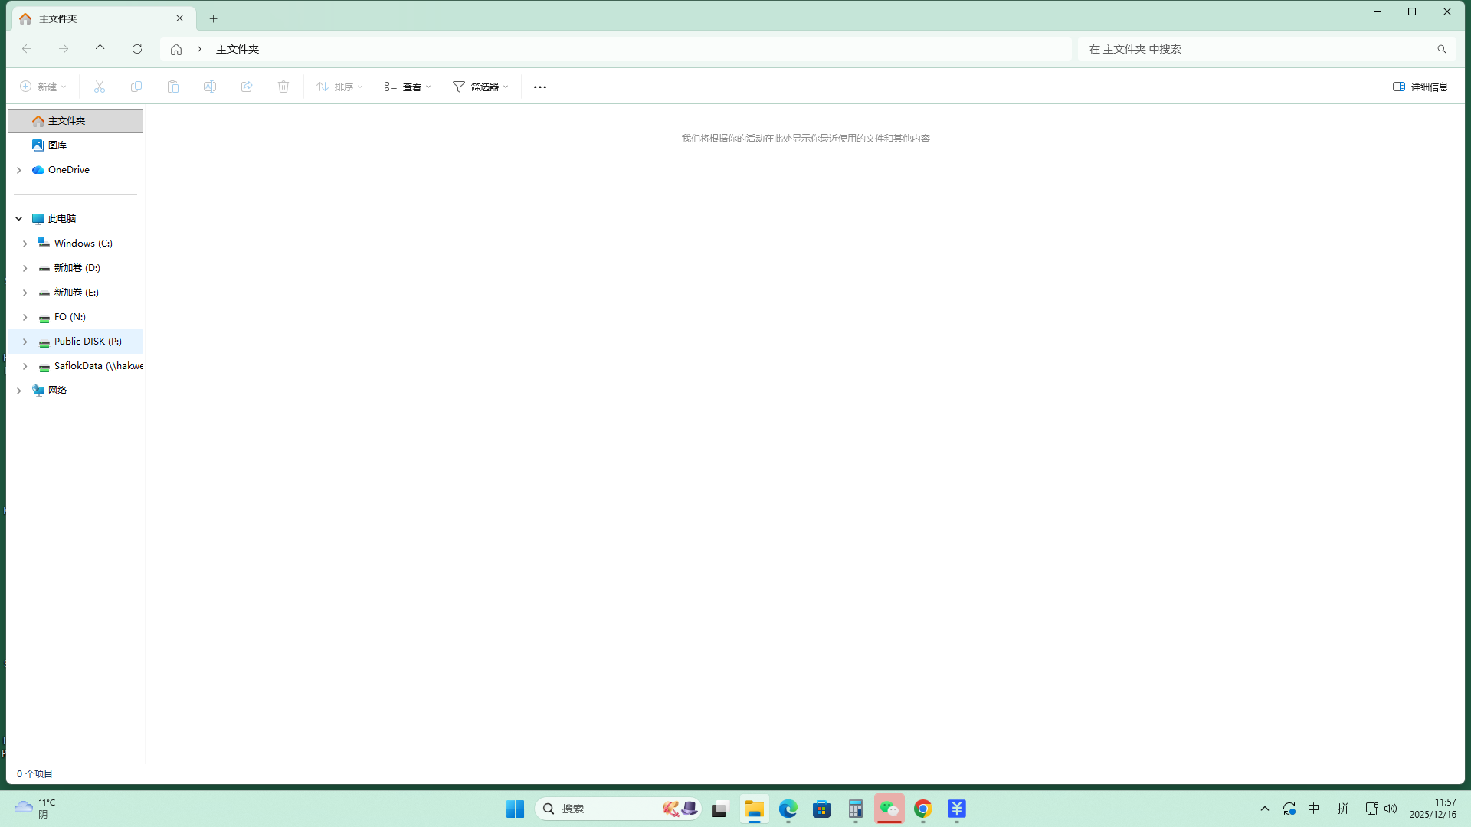The image size is (1471, 827).
Task: Click the up-directory arrow icon
Action: (x=100, y=49)
